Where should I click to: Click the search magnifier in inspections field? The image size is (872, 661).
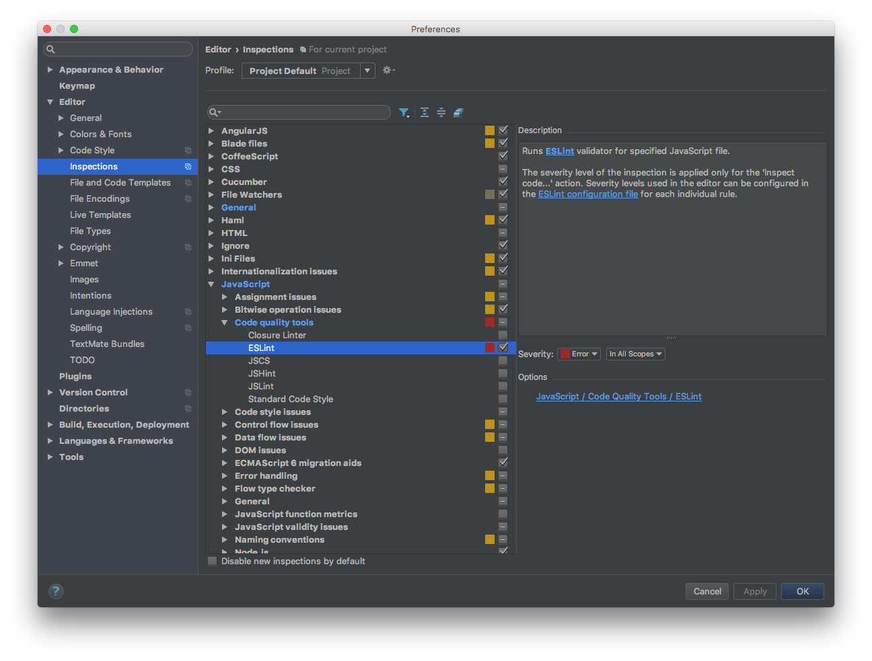214,112
